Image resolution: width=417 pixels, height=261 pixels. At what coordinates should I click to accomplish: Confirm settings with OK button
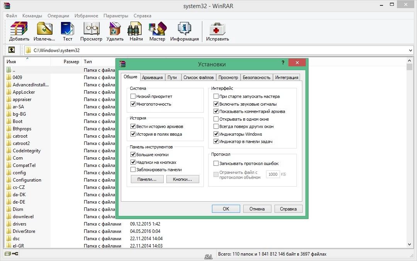[226, 209]
